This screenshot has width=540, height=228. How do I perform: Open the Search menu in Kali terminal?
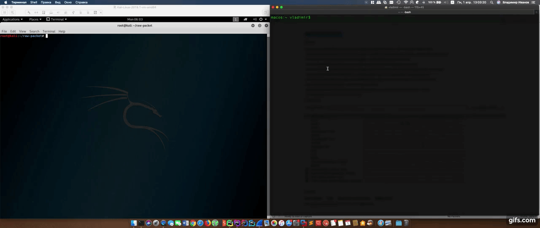point(34,31)
